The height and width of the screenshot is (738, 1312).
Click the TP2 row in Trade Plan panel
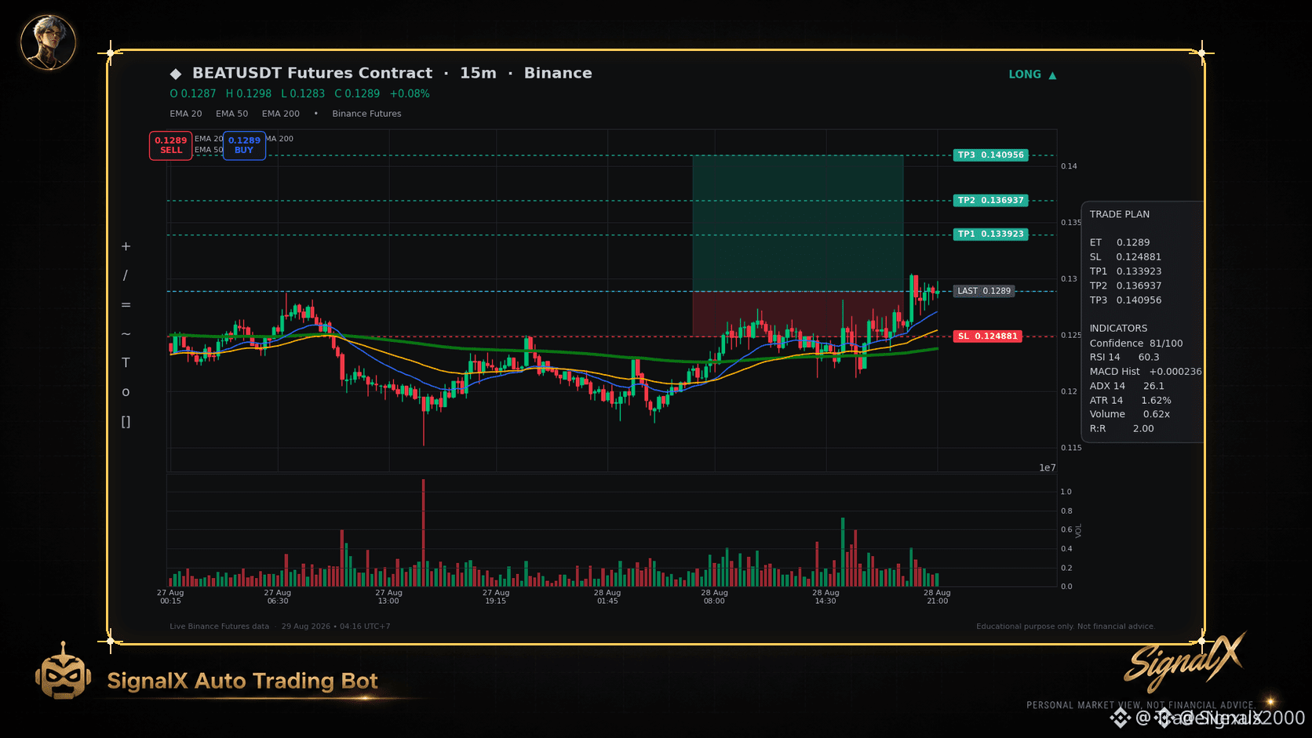click(x=1125, y=285)
